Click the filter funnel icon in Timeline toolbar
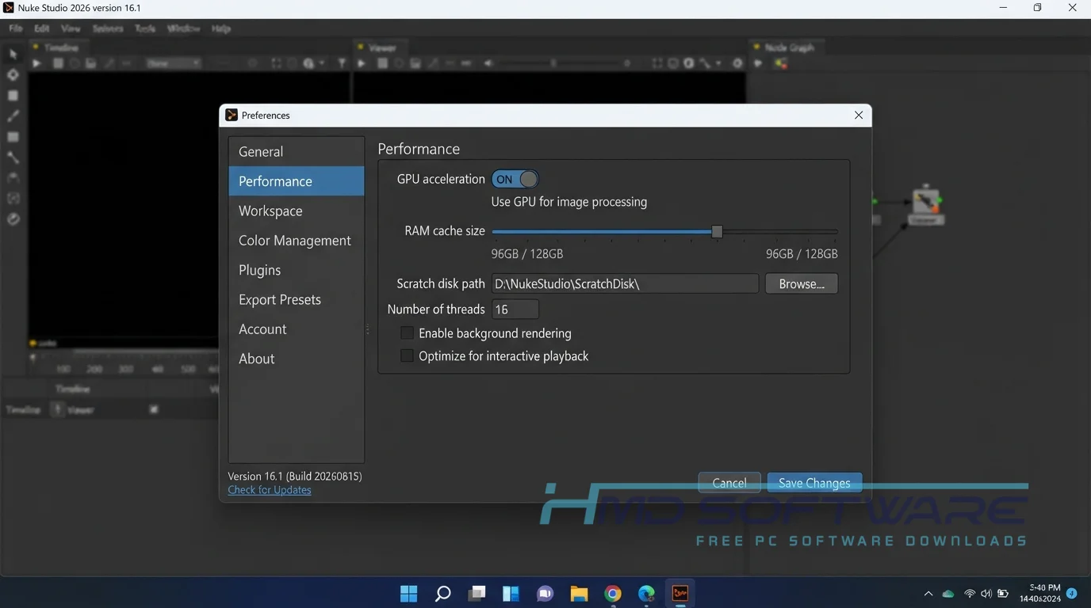Image resolution: width=1091 pixels, height=608 pixels. coord(342,63)
